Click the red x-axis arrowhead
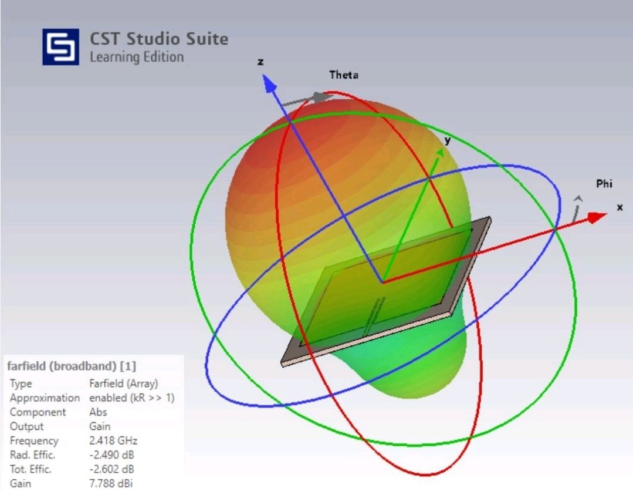The width and height of the screenshot is (633, 491). 596,217
